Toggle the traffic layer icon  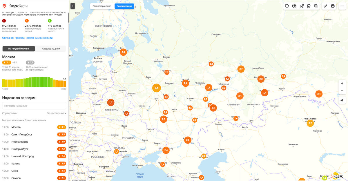pos(287,6)
